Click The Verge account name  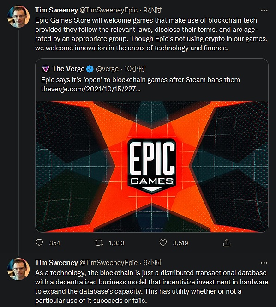point(68,69)
